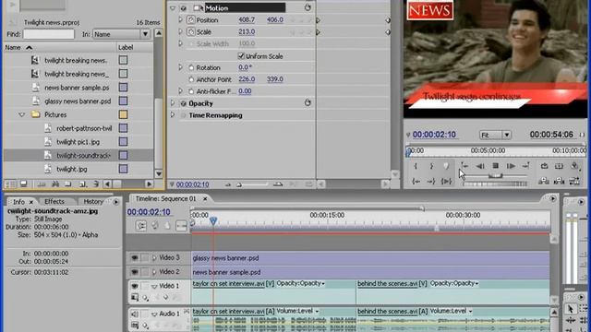Viewport: 591px width, 332px height.
Task: Click the Find input field in Project panel
Action: 49,34
